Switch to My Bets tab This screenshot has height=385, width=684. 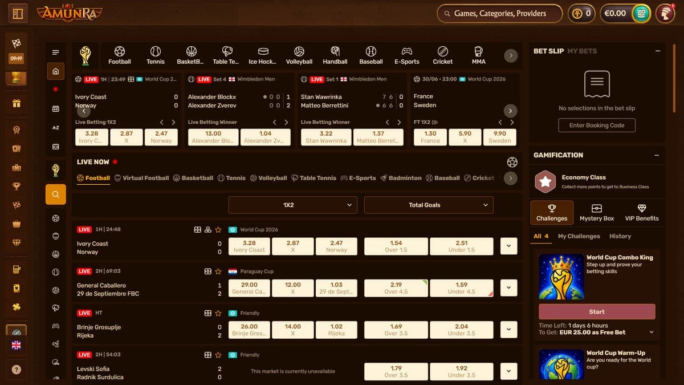pos(582,51)
